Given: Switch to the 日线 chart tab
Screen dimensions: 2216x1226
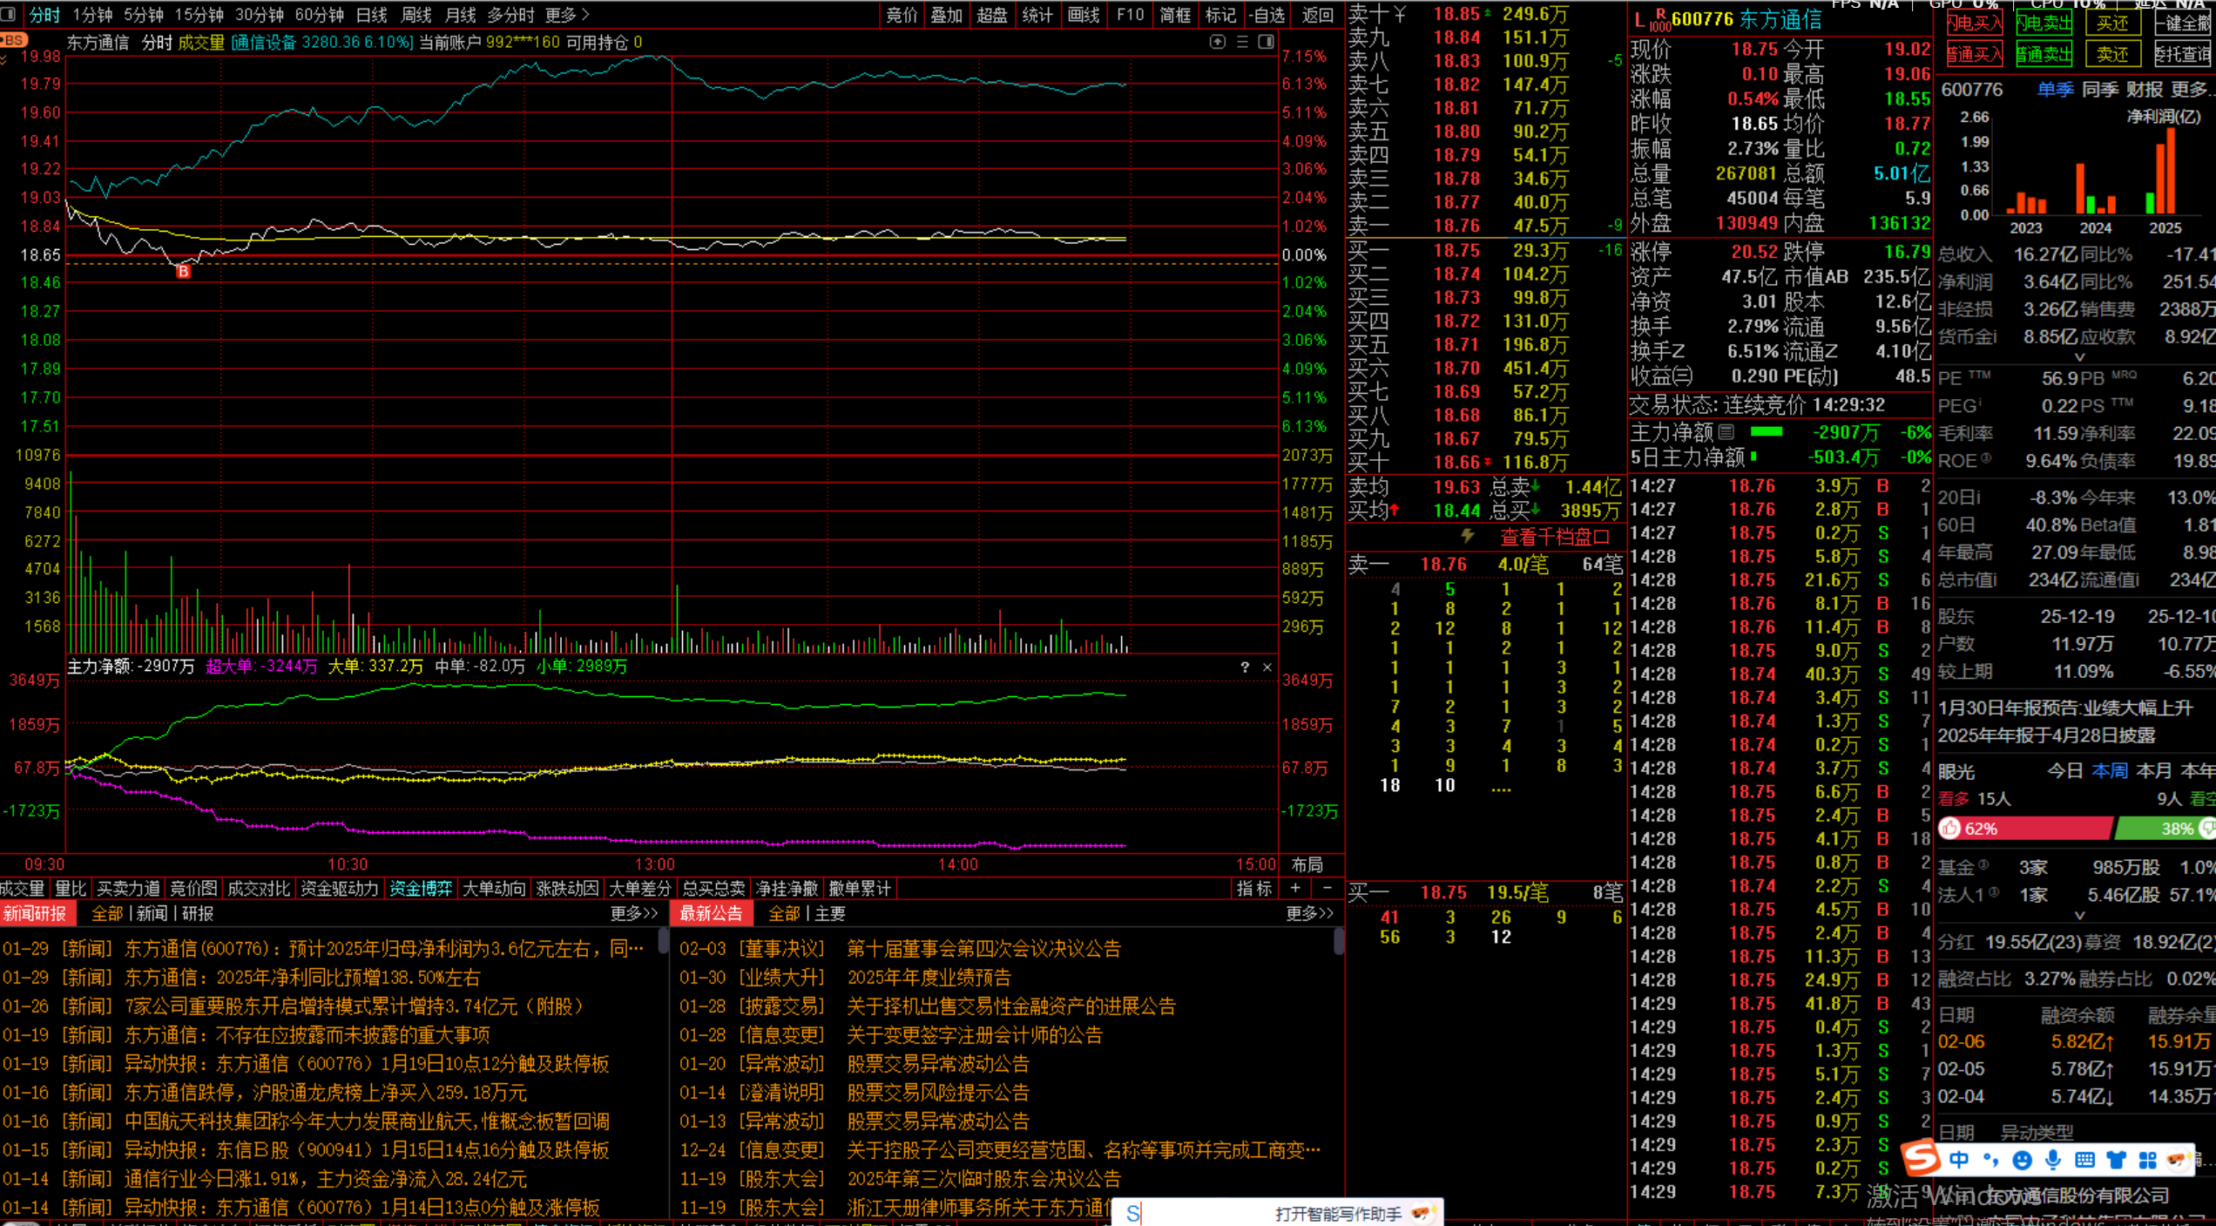Looking at the screenshot, I should [x=372, y=15].
